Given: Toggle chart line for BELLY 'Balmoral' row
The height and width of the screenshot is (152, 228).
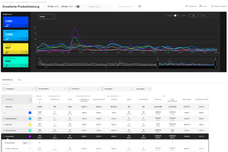Looking at the screenshot, I should [x=30, y=149].
